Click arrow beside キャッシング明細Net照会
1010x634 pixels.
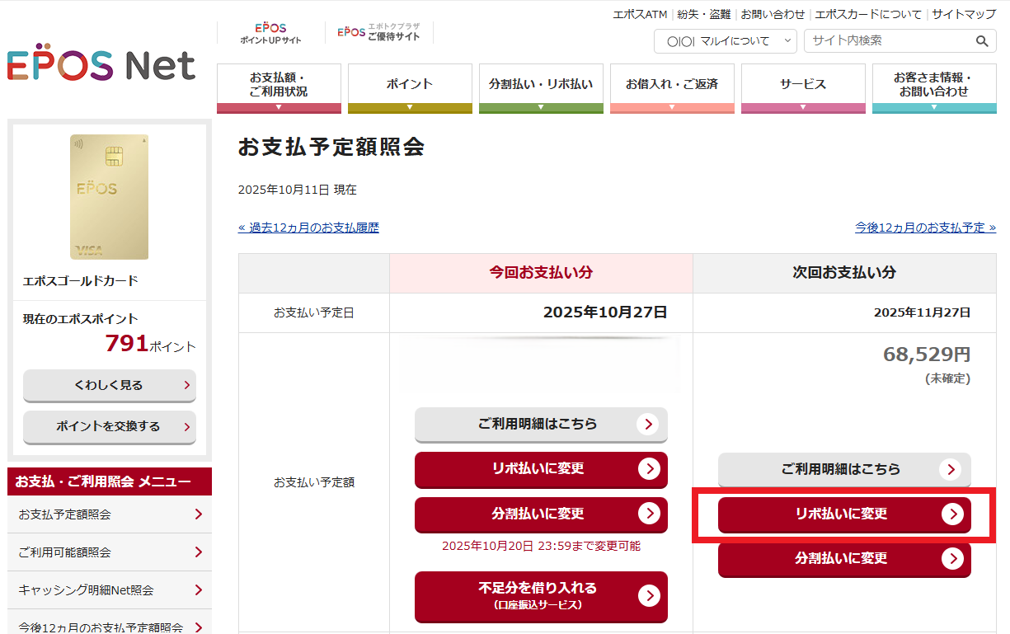tap(199, 590)
